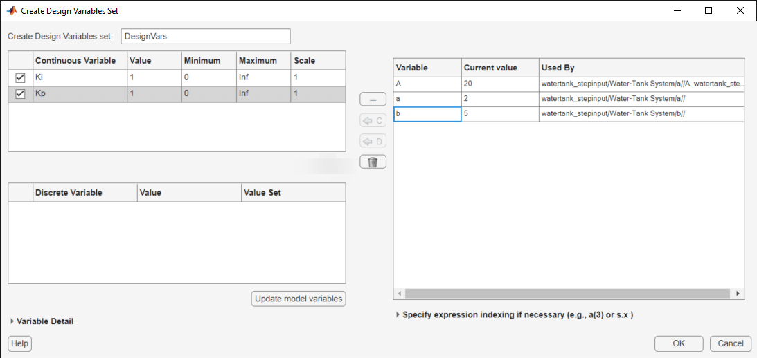Click the OK button
757x358 pixels.
[678, 343]
